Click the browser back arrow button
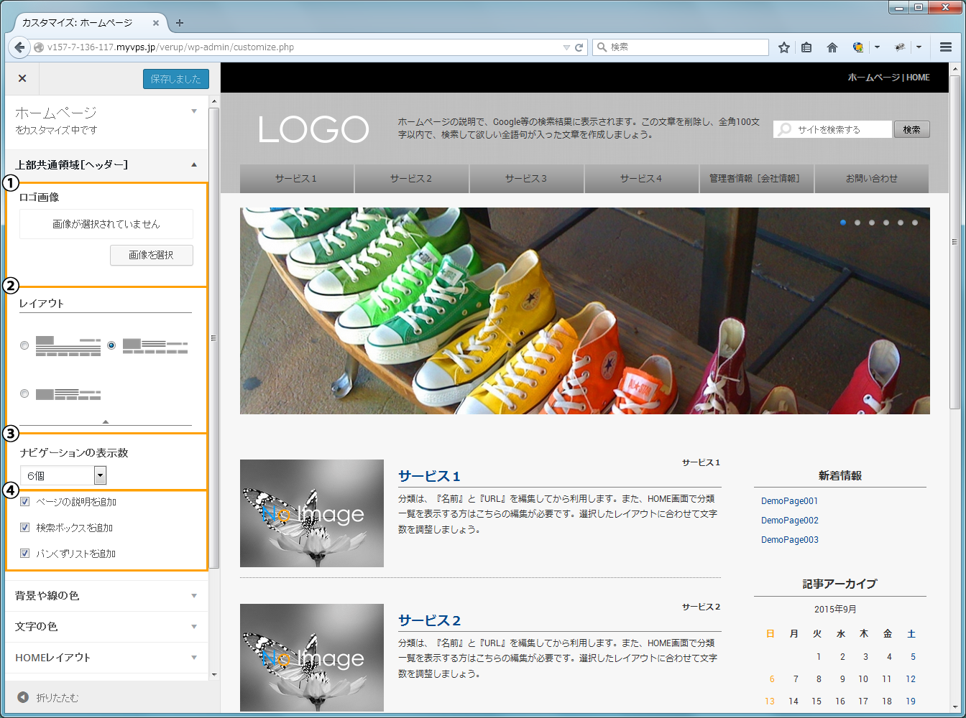 pos(19,47)
